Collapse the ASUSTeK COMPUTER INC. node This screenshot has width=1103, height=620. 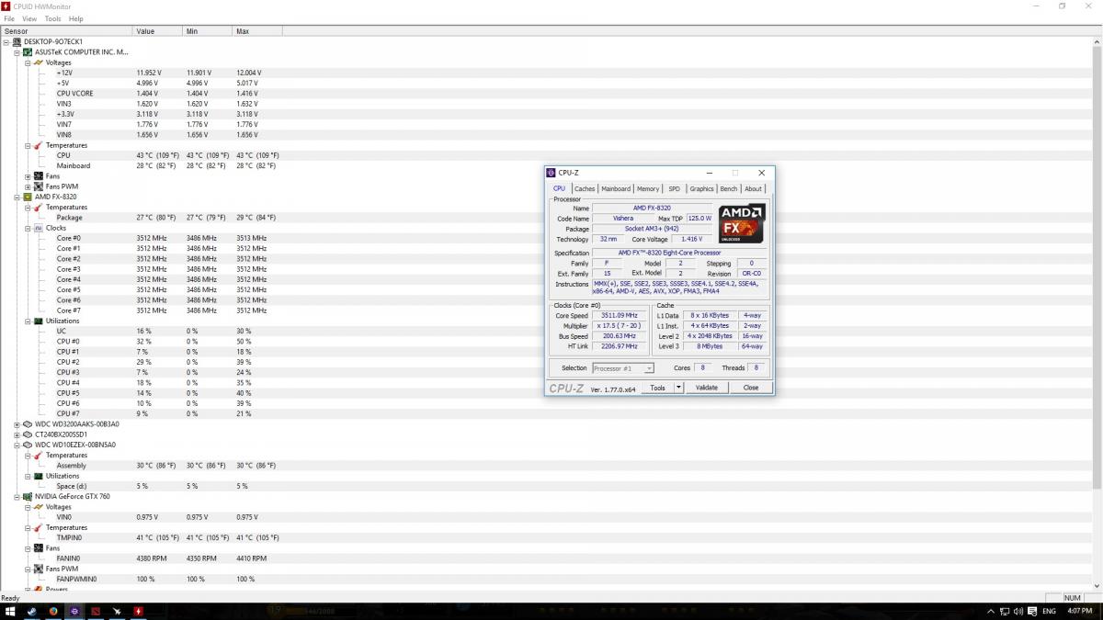tap(17, 52)
